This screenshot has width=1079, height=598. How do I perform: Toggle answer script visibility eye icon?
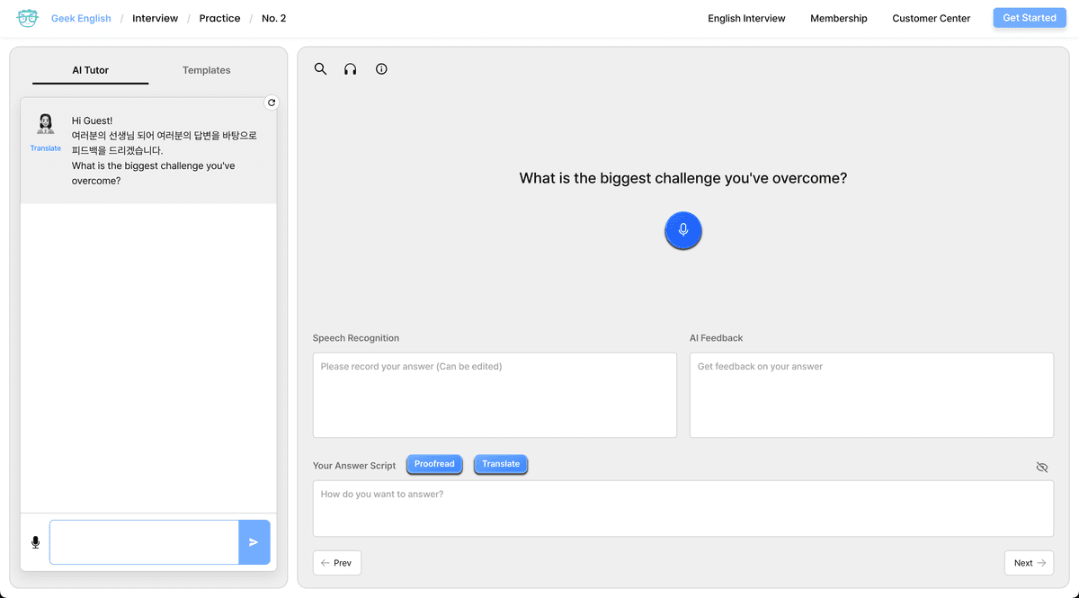click(x=1041, y=468)
